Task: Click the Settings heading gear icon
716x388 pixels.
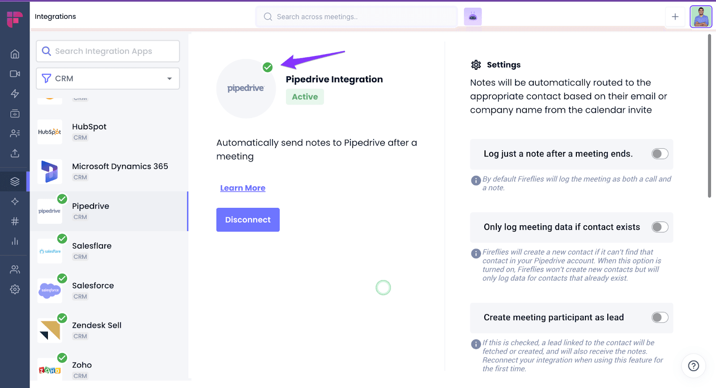Action: pyautogui.click(x=476, y=65)
